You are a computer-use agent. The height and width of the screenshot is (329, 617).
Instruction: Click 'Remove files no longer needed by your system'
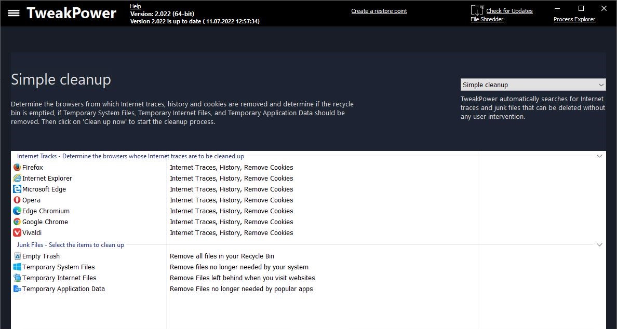tap(239, 267)
